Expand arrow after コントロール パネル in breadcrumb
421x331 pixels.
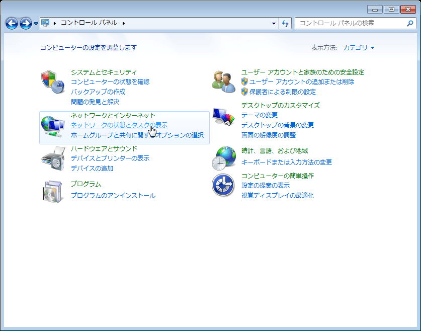pos(123,23)
